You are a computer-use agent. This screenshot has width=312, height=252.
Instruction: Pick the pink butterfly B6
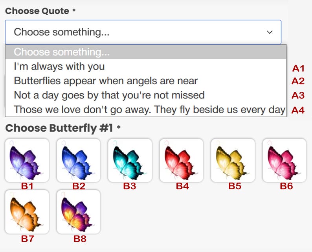pos(284,160)
